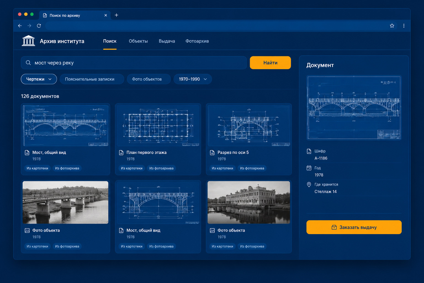Click the 'План первого этажа' title
The height and width of the screenshot is (283, 424).
coord(147,153)
